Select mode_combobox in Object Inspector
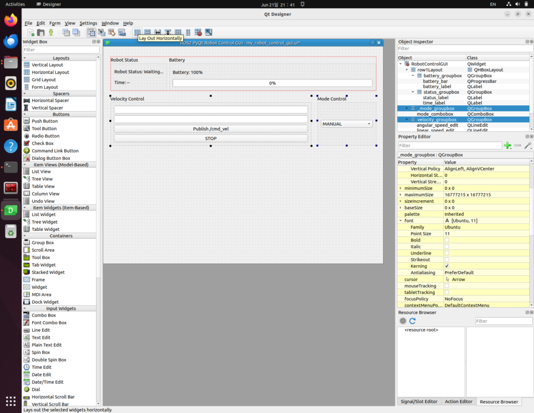 [463, 114]
